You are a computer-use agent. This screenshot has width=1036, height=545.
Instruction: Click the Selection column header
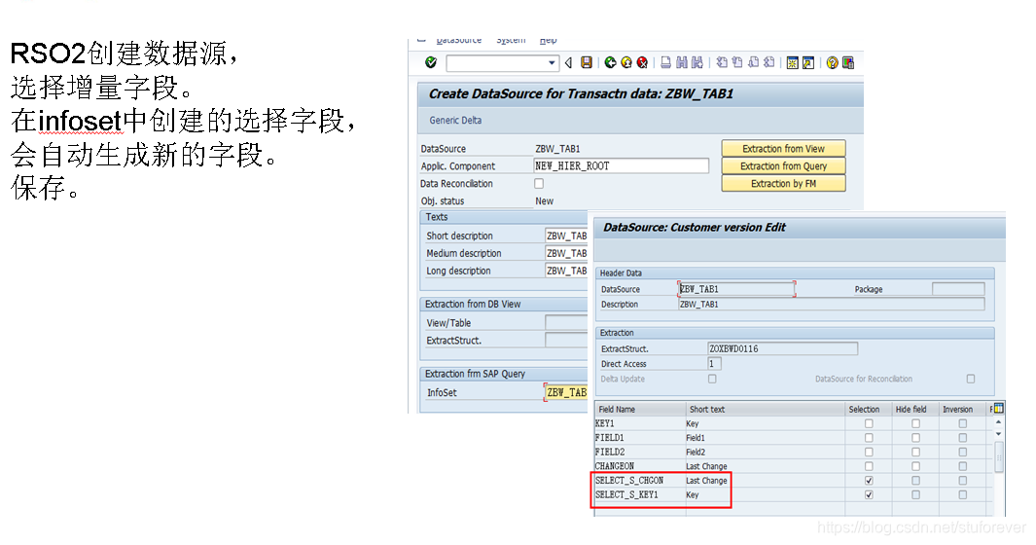[868, 410]
